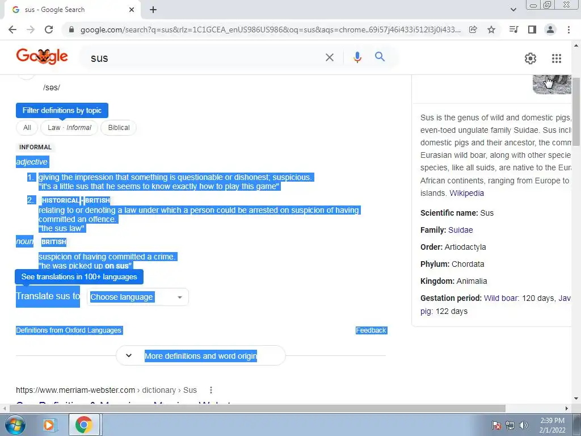Clear the search box with X
This screenshot has width=581, height=436.
[330, 57]
